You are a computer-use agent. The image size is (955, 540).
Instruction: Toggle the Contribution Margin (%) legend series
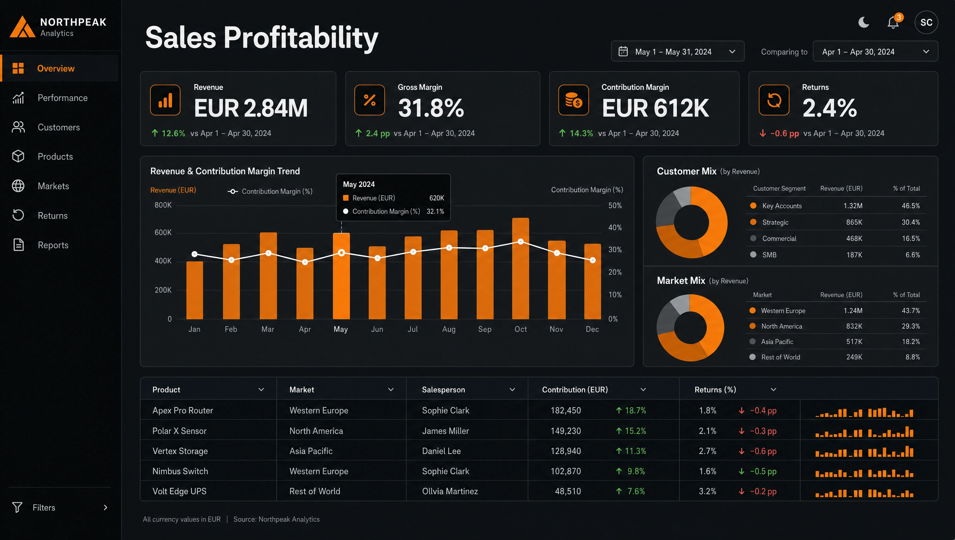(270, 191)
